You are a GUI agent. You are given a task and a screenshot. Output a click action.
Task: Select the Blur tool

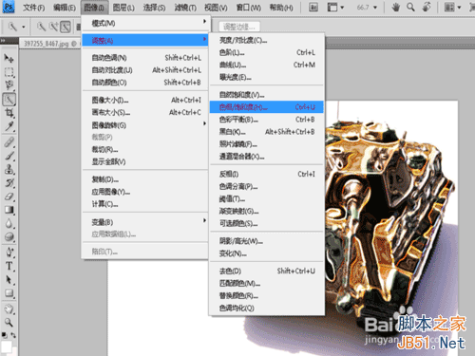(9, 223)
